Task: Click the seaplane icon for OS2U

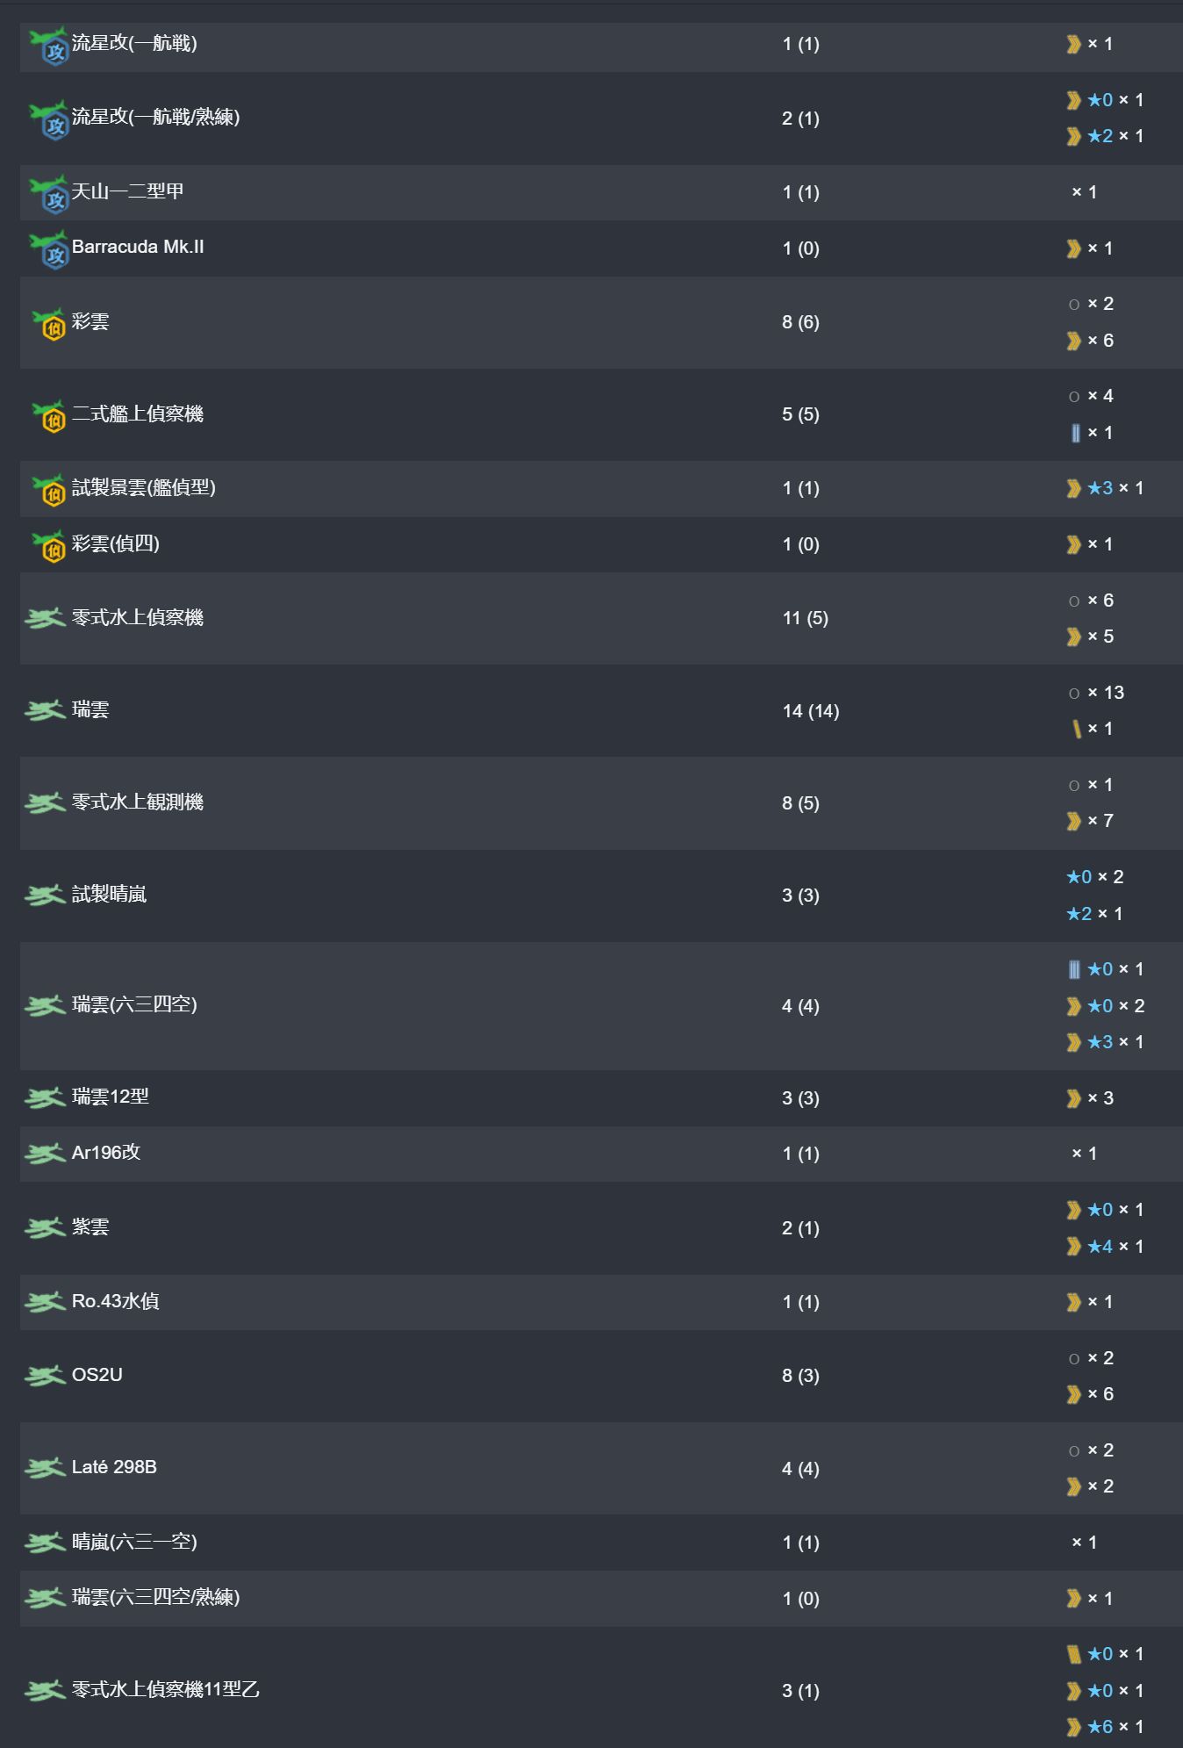Action: point(45,1376)
